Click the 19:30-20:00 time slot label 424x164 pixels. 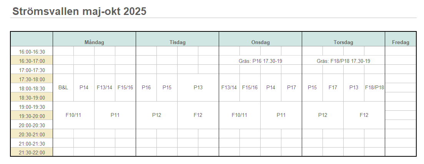[x=32, y=116]
